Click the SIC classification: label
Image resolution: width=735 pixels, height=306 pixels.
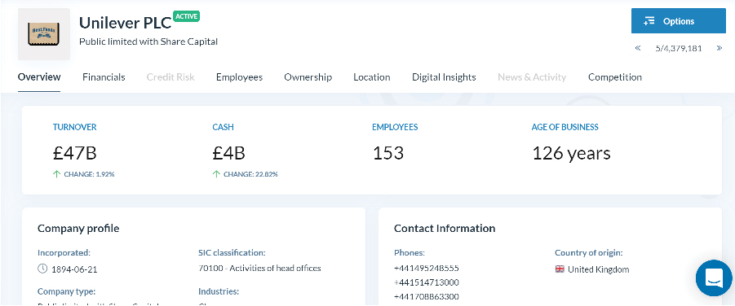pos(232,252)
